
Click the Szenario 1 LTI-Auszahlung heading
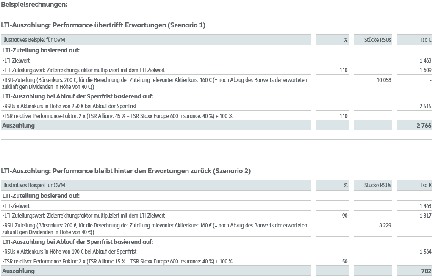coord(103,25)
